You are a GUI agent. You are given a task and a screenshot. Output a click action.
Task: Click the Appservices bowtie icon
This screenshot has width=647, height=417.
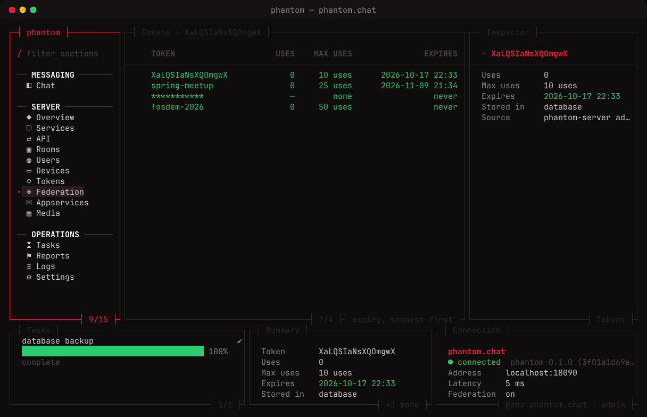click(x=29, y=203)
